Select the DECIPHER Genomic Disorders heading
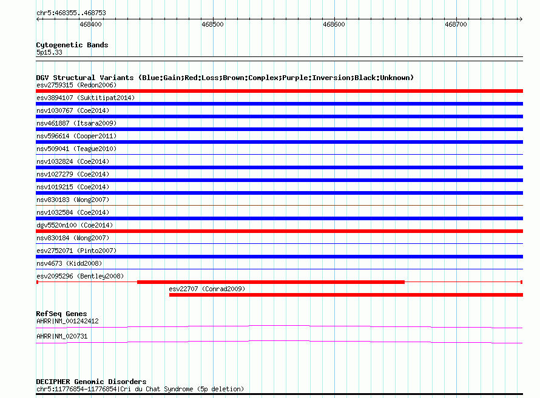Screen dimensions: 540x398 [91, 382]
